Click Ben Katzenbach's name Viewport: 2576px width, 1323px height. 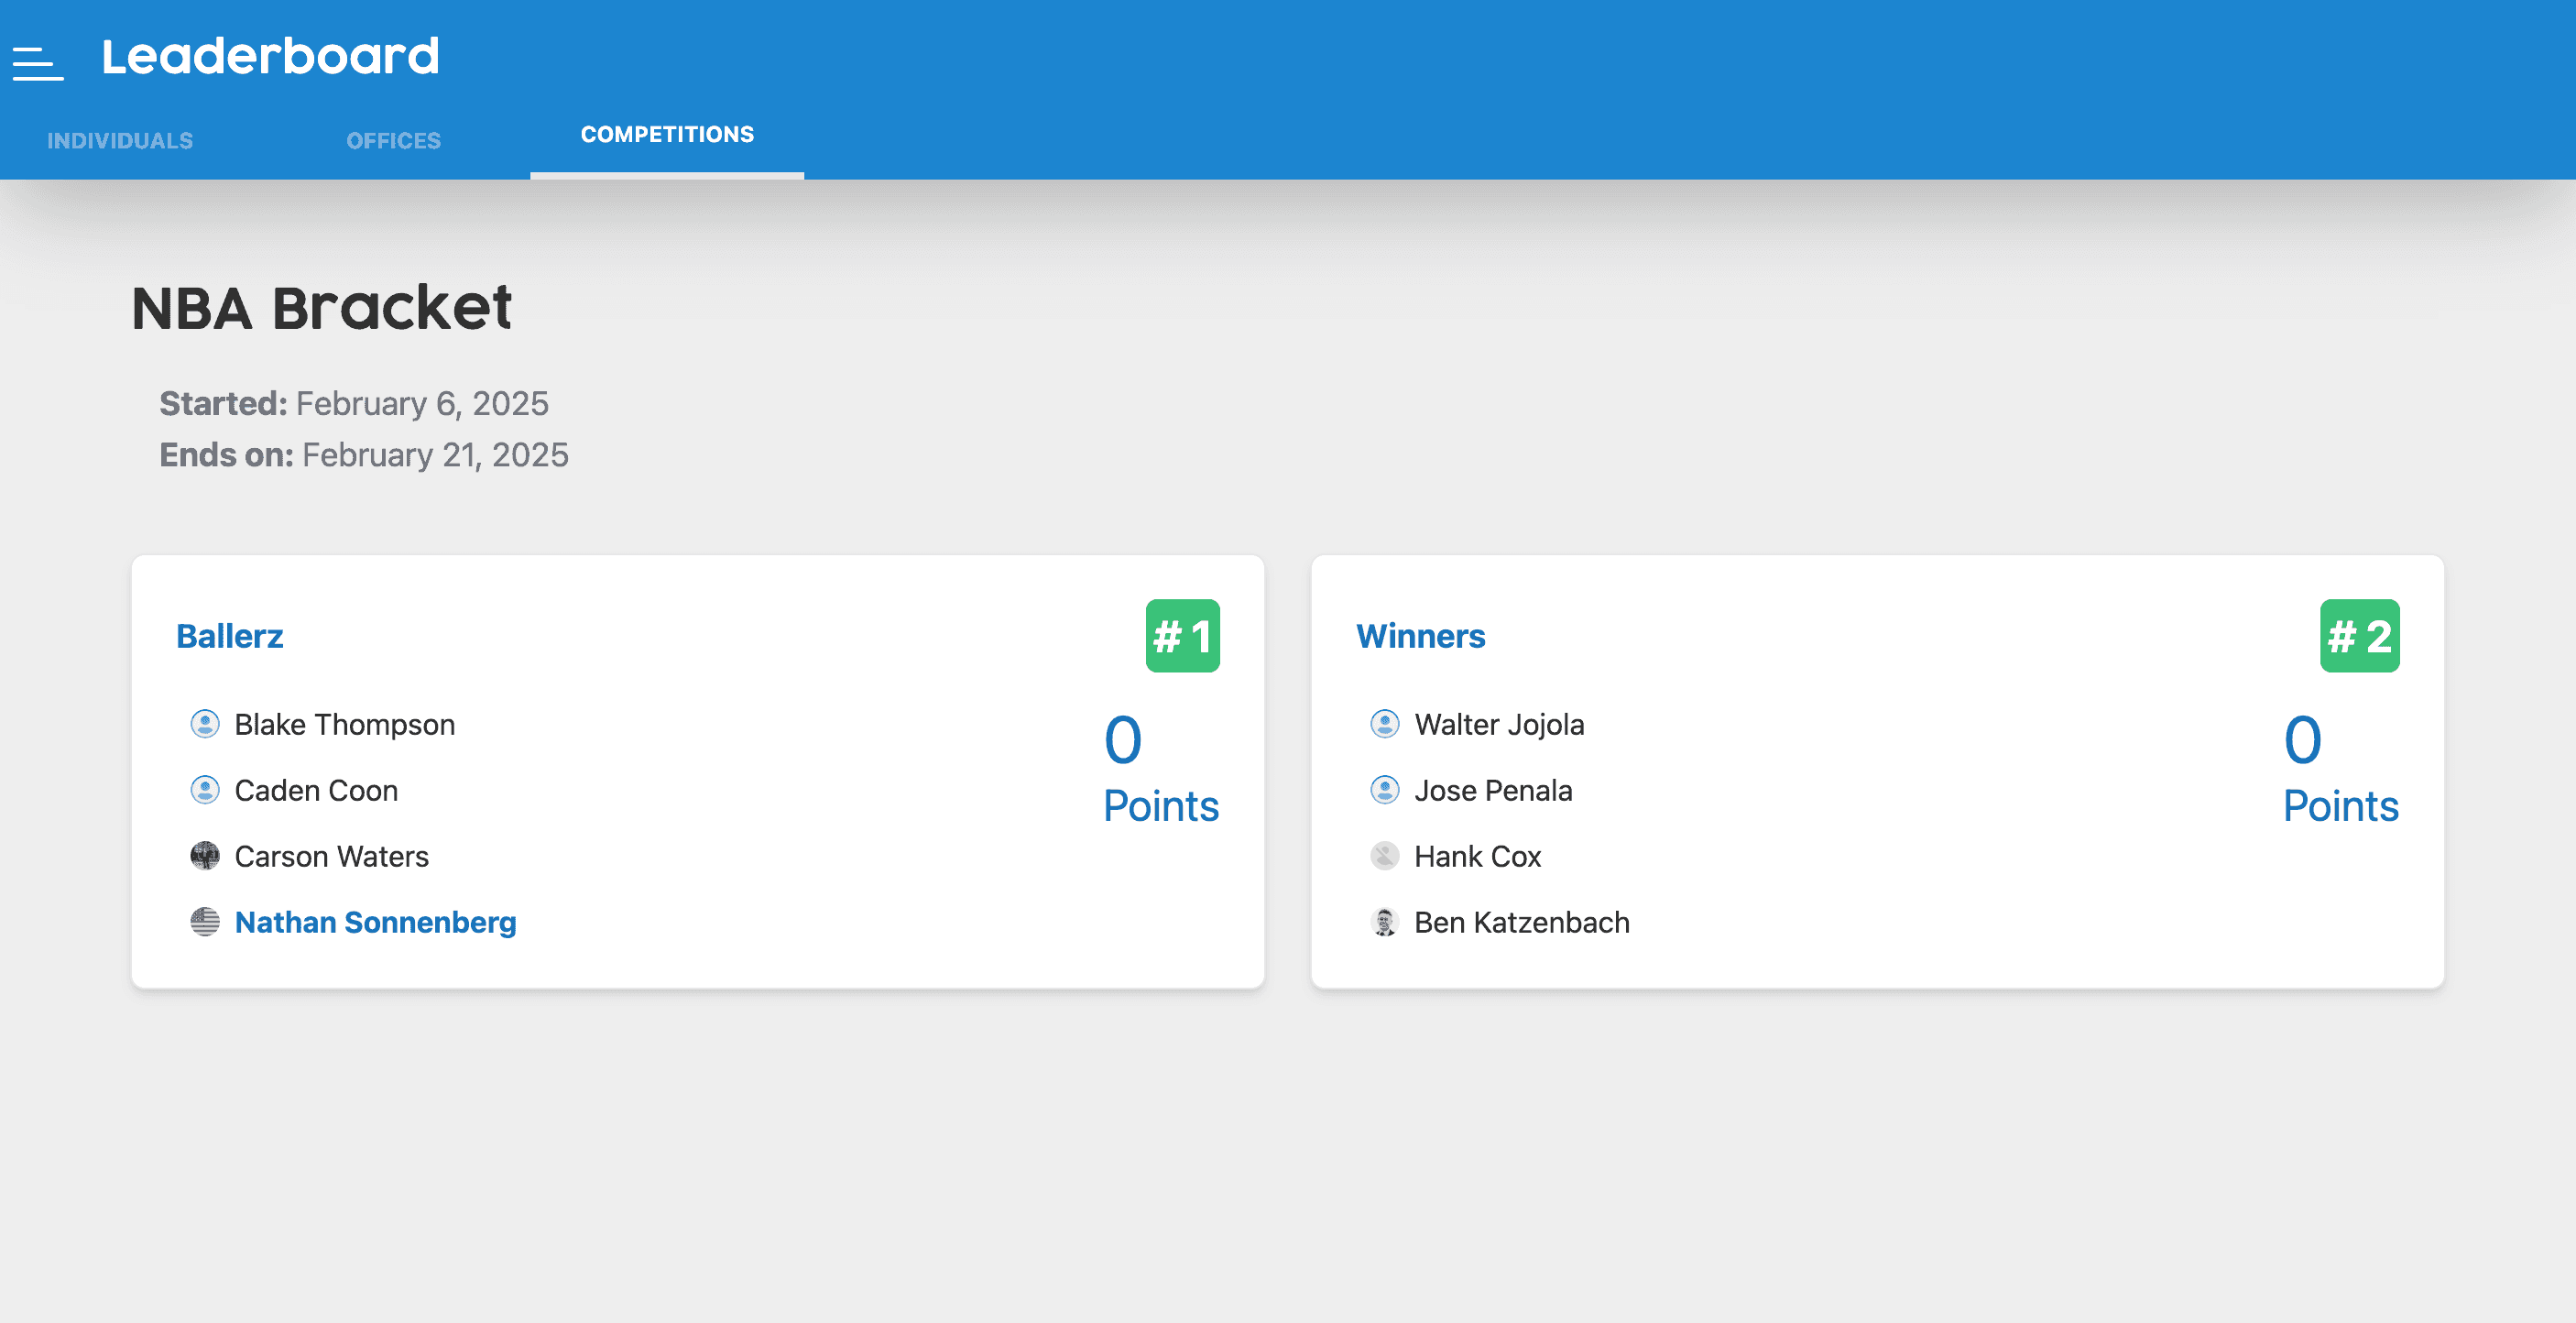1521,922
